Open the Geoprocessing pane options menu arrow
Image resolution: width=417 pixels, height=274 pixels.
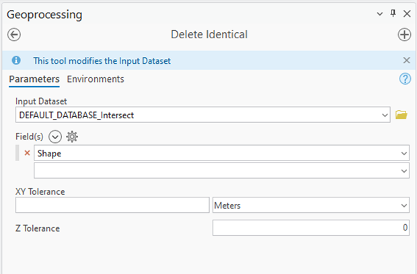click(381, 13)
